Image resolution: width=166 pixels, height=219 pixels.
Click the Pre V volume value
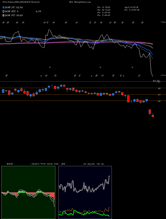pos(135,10)
